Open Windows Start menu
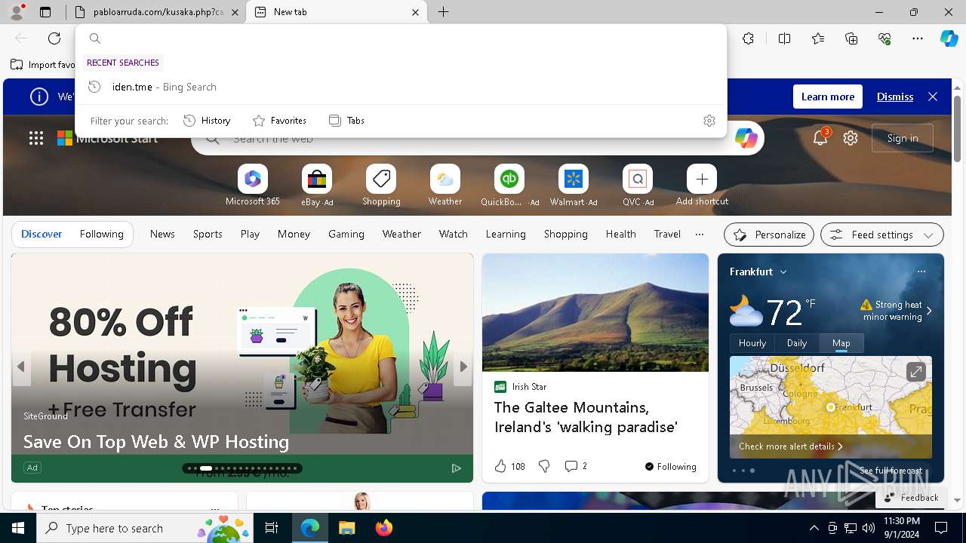This screenshot has height=543, width=966. click(18, 528)
